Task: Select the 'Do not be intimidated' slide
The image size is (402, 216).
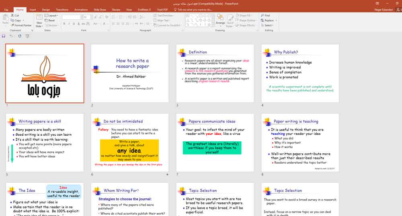Action: (130, 142)
